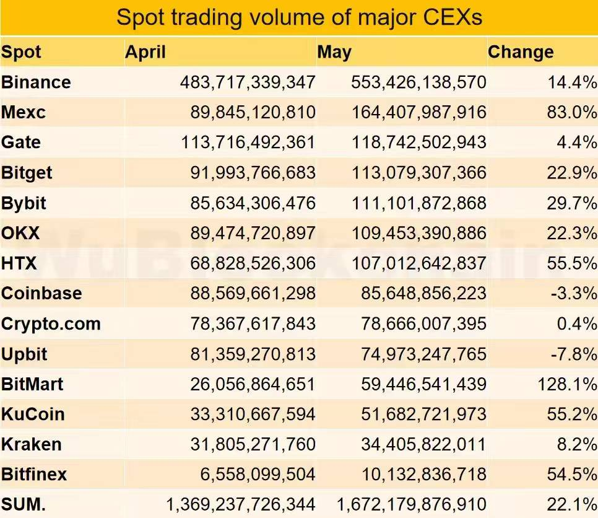Select Bitfinex's April volume figure
This screenshot has width=598, height=518.
[x=258, y=475]
